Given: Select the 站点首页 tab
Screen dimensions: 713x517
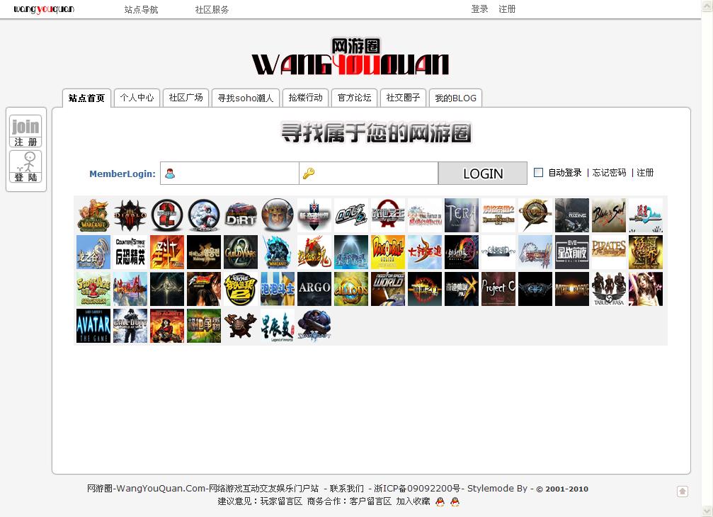Looking at the screenshot, I should tap(86, 98).
